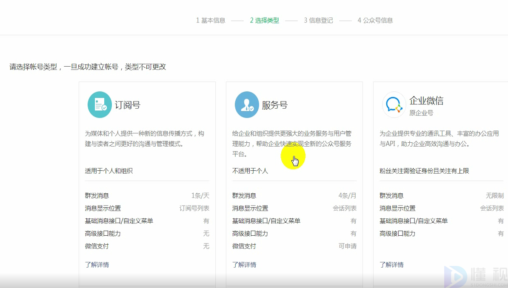The height and width of the screenshot is (288, 508).
Task: Click 微信支付 row label in 订阅号
Action: coord(97,246)
